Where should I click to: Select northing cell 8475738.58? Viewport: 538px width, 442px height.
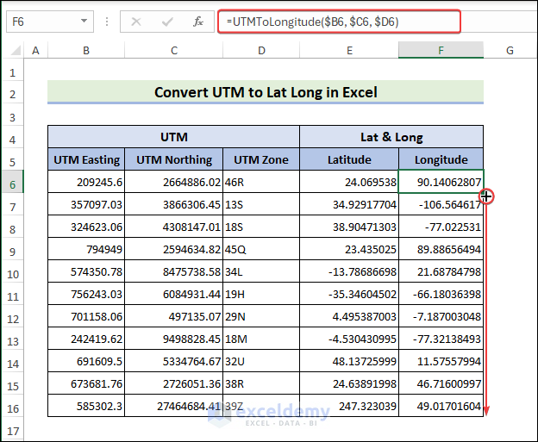click(x=174, y=271)
